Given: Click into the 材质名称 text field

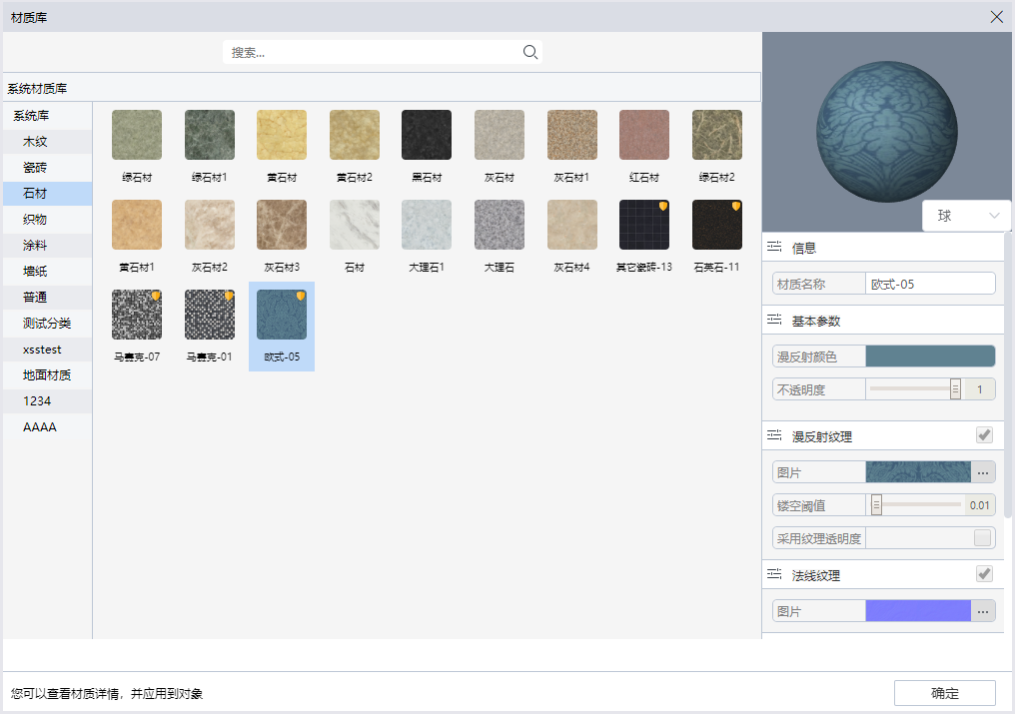Looking at the screenshot, I should coord(930,284).
